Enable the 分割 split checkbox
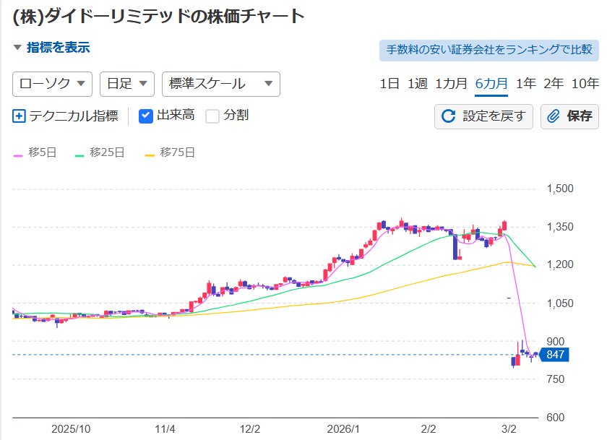This screenshot has height=440, width=607. [212, 116]
